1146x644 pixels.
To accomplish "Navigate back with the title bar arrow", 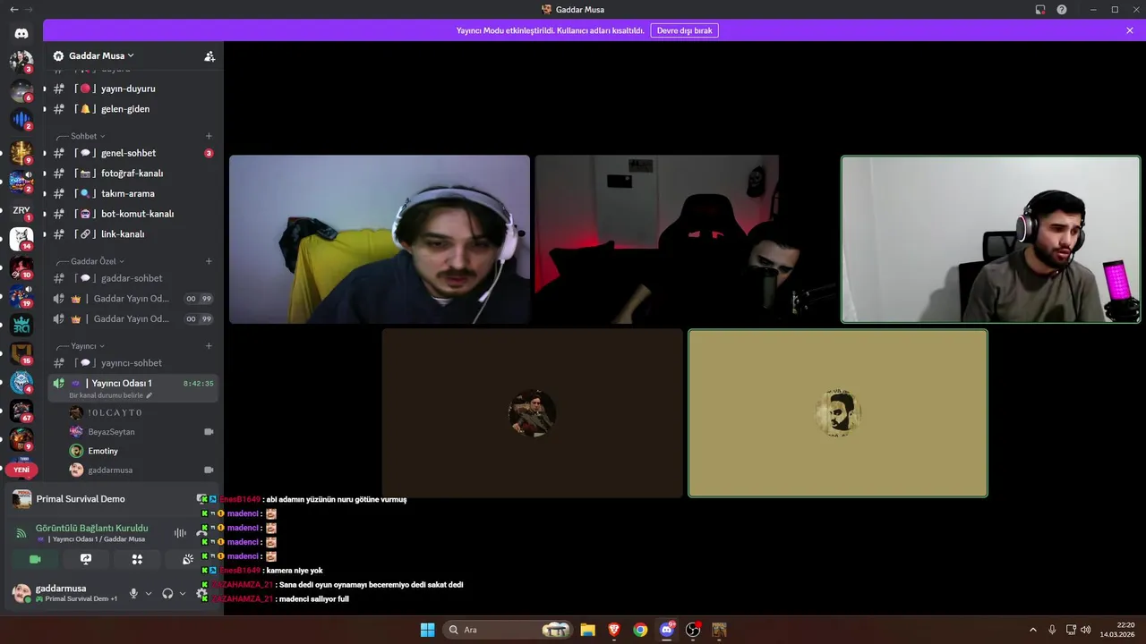I will [x=13, y=9].
